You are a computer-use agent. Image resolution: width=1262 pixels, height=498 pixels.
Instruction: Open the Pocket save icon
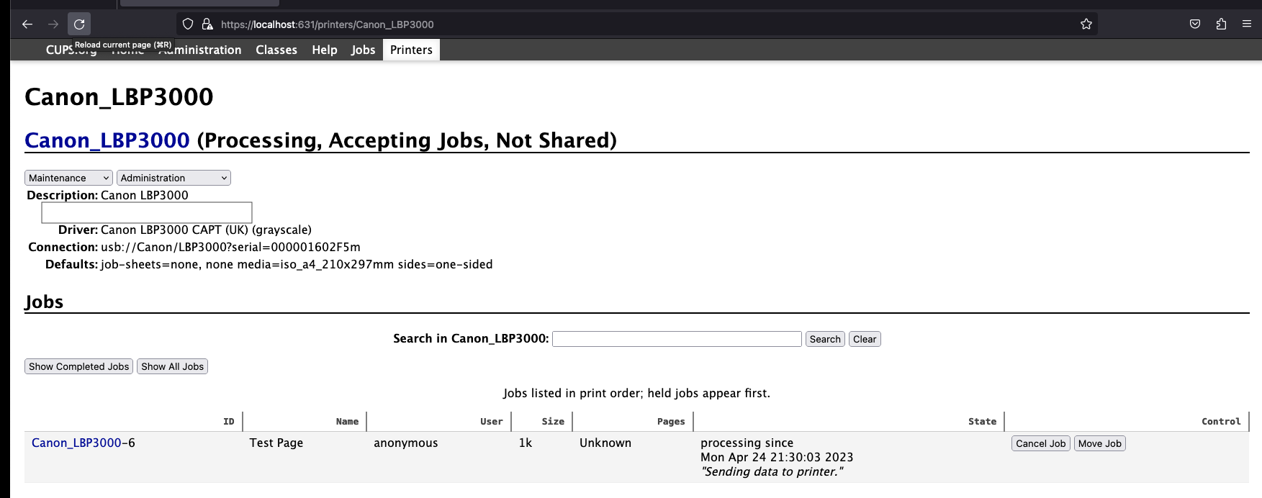(1195, 24)
